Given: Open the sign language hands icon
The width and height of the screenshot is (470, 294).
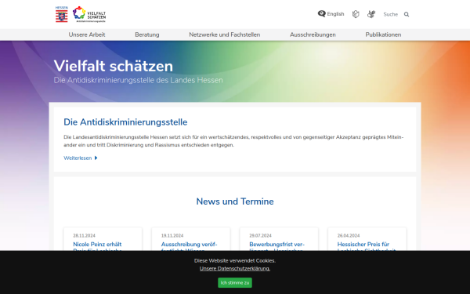Looking at the screenshot, I should point(371,14).
